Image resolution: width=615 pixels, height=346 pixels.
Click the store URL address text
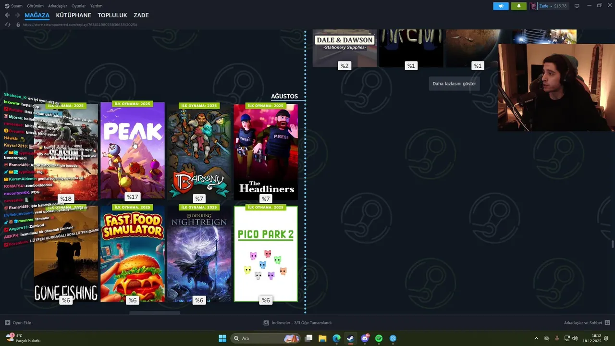coord(80,25)
